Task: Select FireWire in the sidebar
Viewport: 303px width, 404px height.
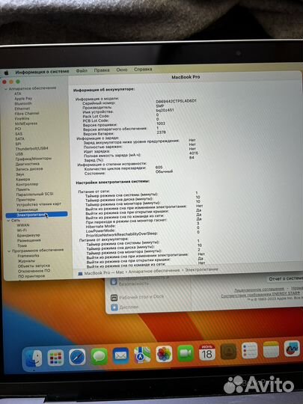Action: click(22, 119)
